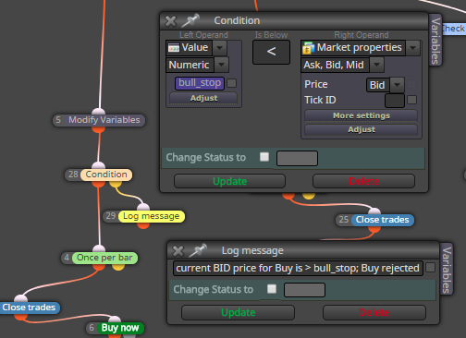
Task: Close the Log message panel
Action: (x=178, y=251)
